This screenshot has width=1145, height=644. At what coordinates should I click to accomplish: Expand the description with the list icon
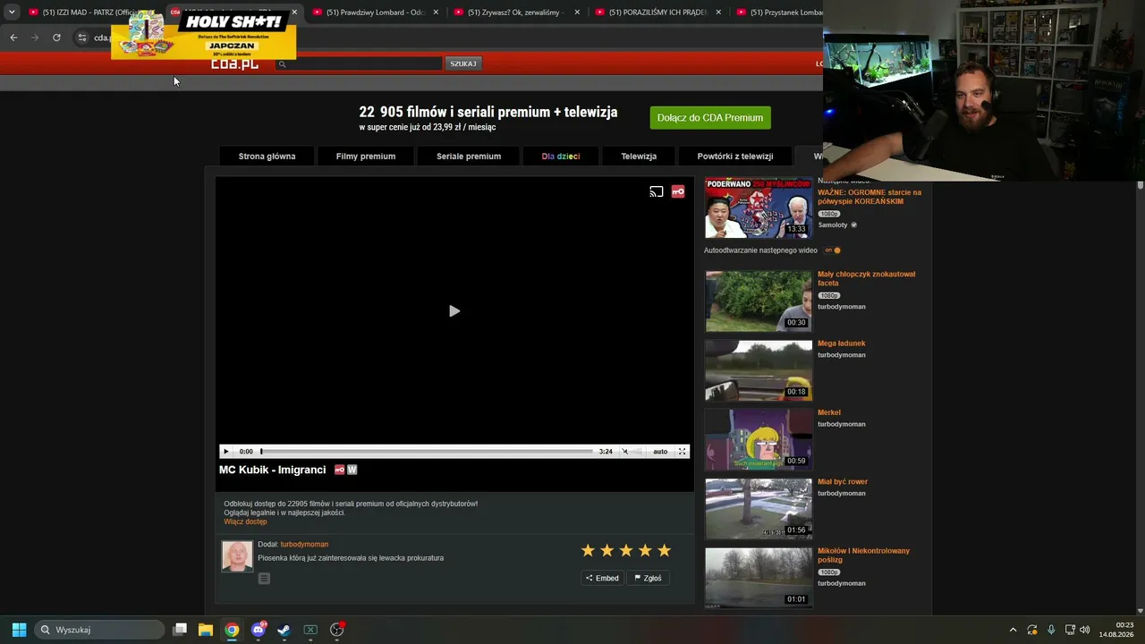tap(264, 579)
